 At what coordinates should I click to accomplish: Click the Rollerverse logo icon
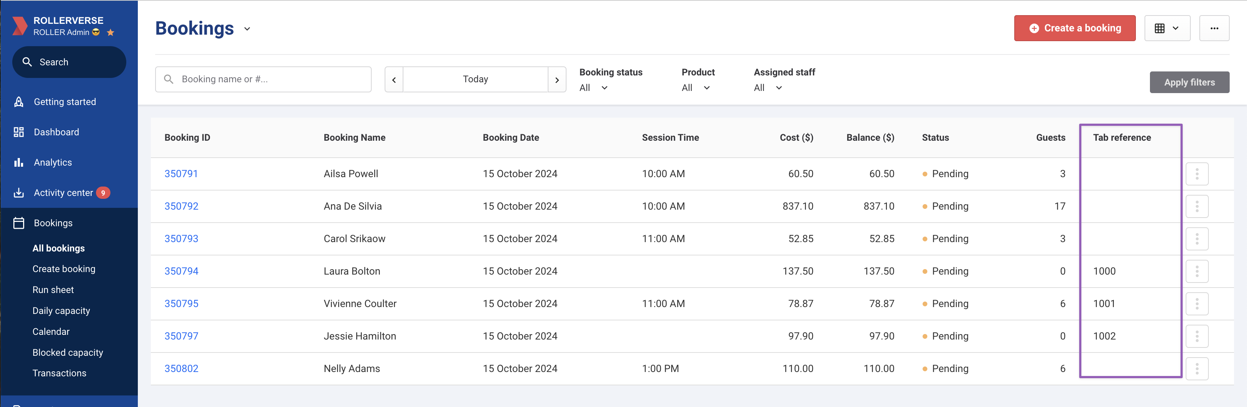19,26
